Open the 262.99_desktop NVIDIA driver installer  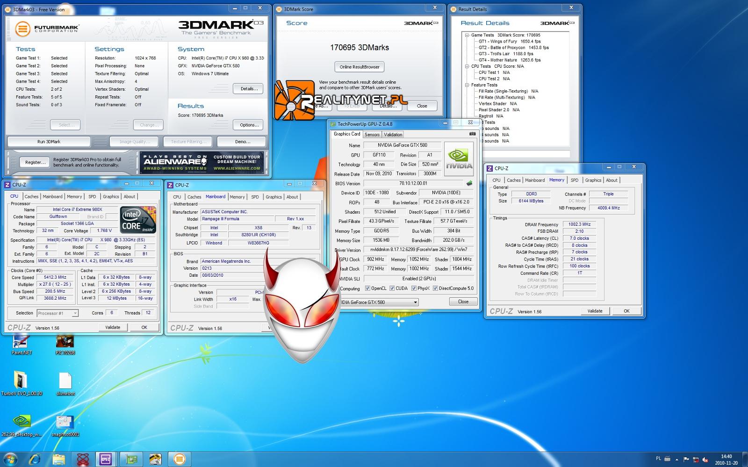[x=22, y=425]
